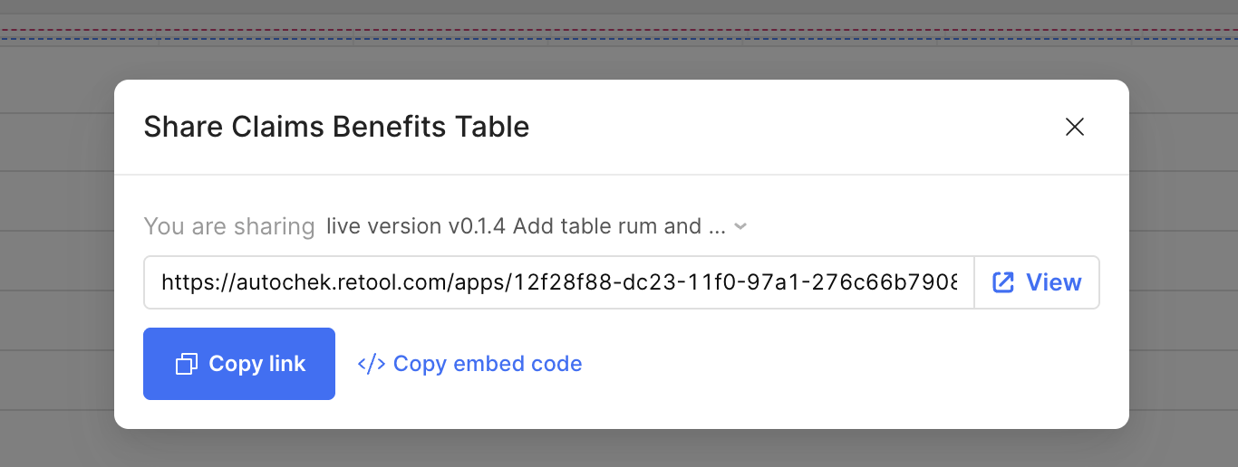Focus the share URL text field
Viewport: 1238px width, 467px height.
click(x=558, y=282)
